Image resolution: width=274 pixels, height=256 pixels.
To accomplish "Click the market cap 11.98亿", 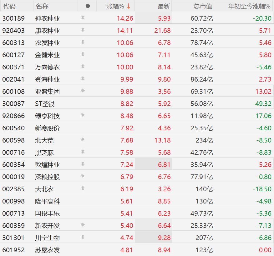I will [202, 116].
